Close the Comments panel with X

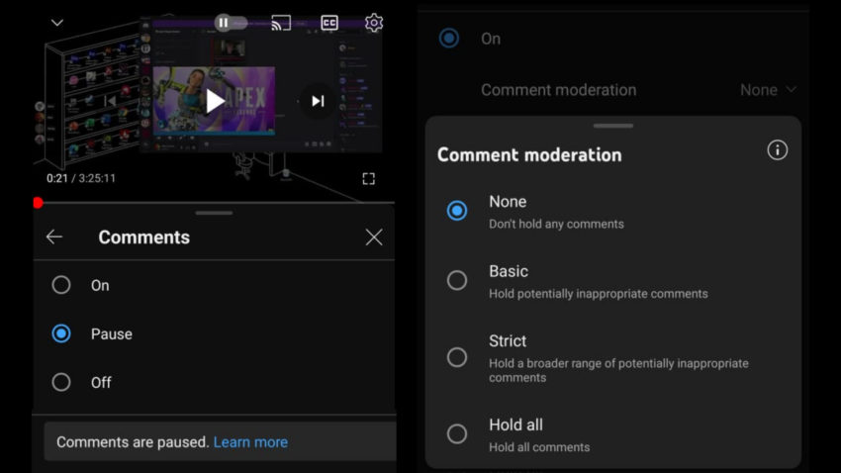click(x=373, y=236)
